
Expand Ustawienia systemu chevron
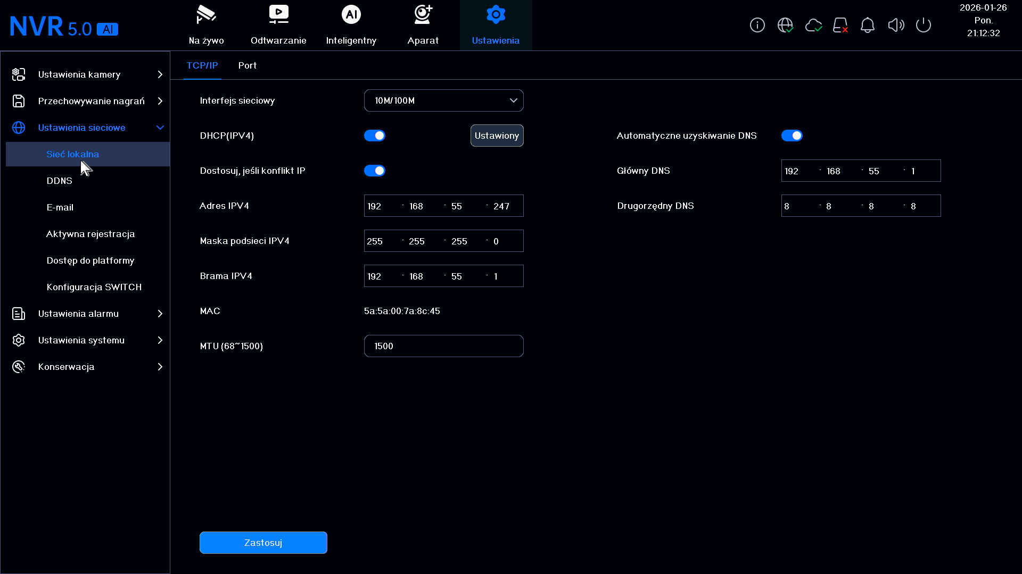click(x=160, y=340)
